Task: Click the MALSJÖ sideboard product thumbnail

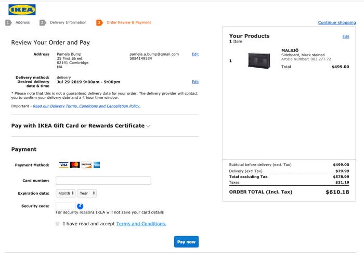Action: point(259,60)
